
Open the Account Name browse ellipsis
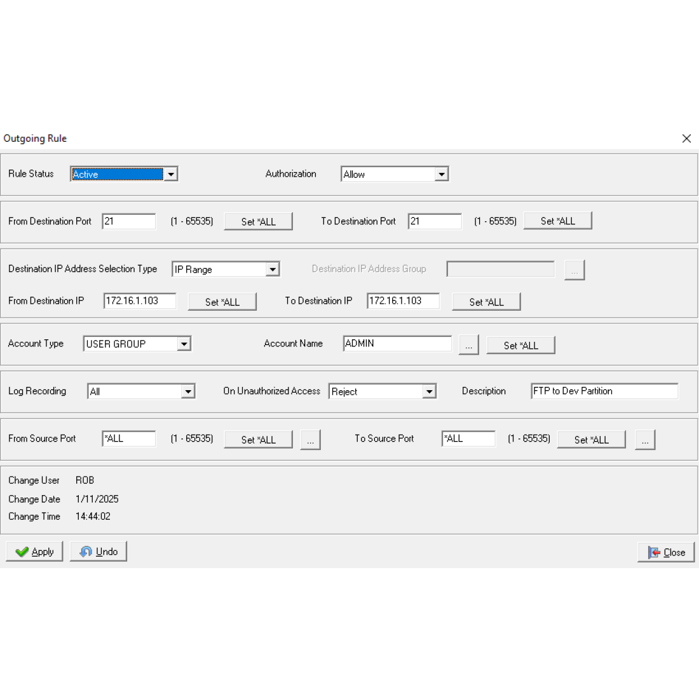(469, 344)
